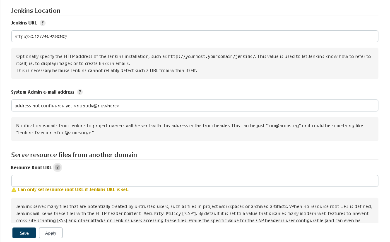Apply the configuration changes
The height and width of the screenshot is (242, 390).
[x=51, y=233]
